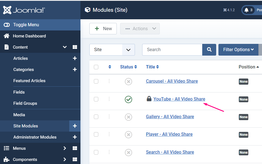Publish Gallery - All Video Share status icon

128,117
